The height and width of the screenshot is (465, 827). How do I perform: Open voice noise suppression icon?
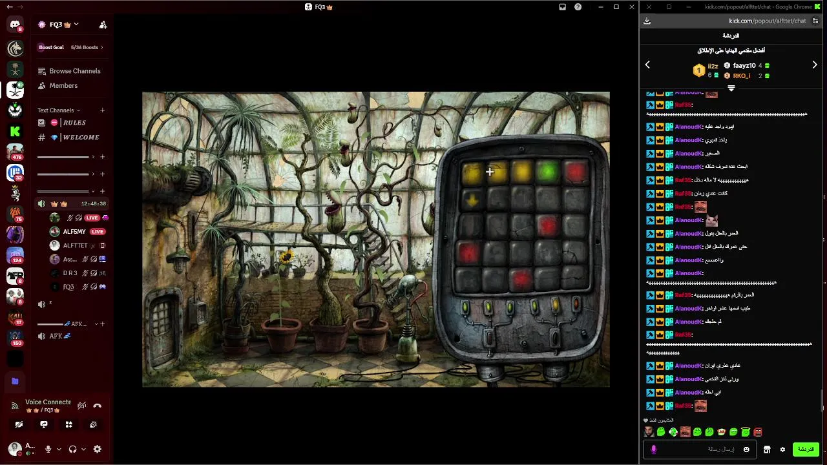click(x=81, y=406)
